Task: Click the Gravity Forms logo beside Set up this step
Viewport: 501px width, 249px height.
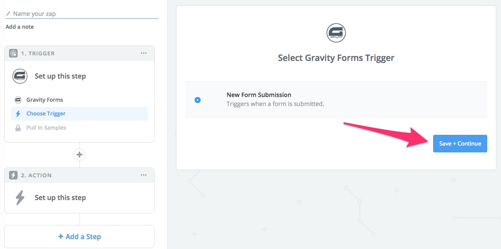Action: [x=20, y=76]
